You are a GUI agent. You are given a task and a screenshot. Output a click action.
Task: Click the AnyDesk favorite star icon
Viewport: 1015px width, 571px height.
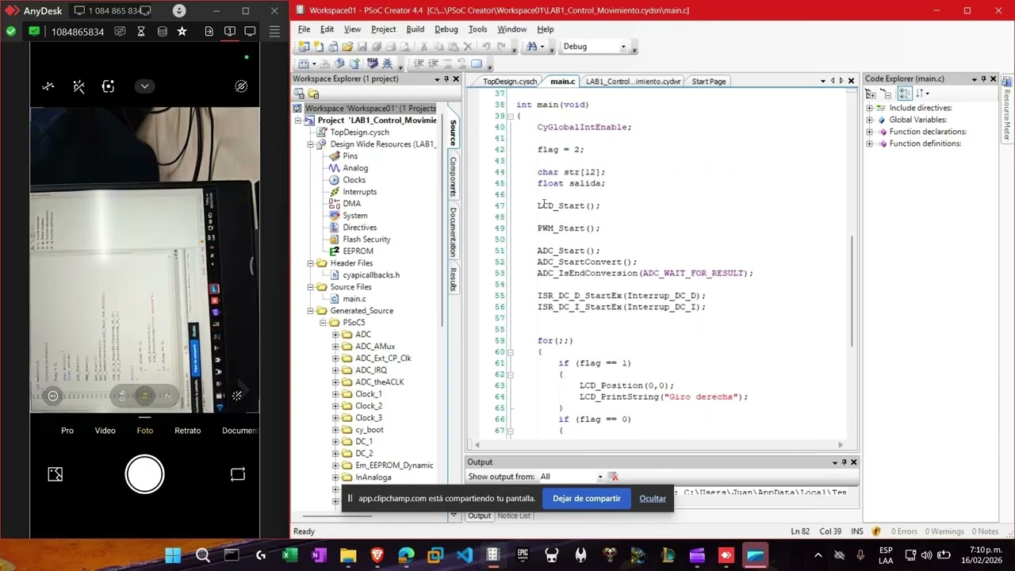182,32
